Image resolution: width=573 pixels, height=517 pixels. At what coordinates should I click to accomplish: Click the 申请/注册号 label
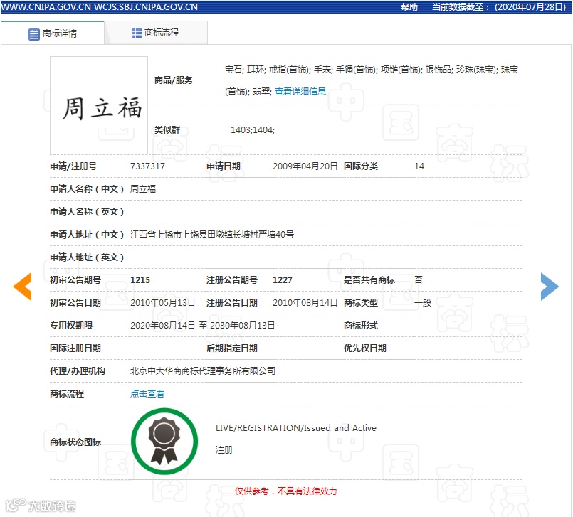click(x=73, y=166)
